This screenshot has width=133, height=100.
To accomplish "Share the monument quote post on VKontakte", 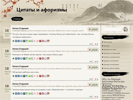I will [x=16, y=41].
